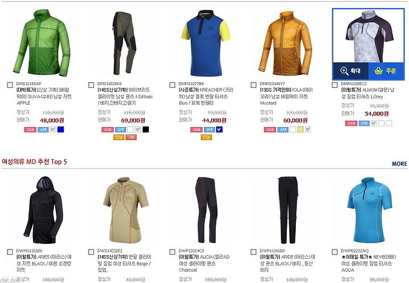This screenshot has height=283, width=409.
Task: Click the orange 신상 badge under KREACHER polo
Action: click(206, 137)
